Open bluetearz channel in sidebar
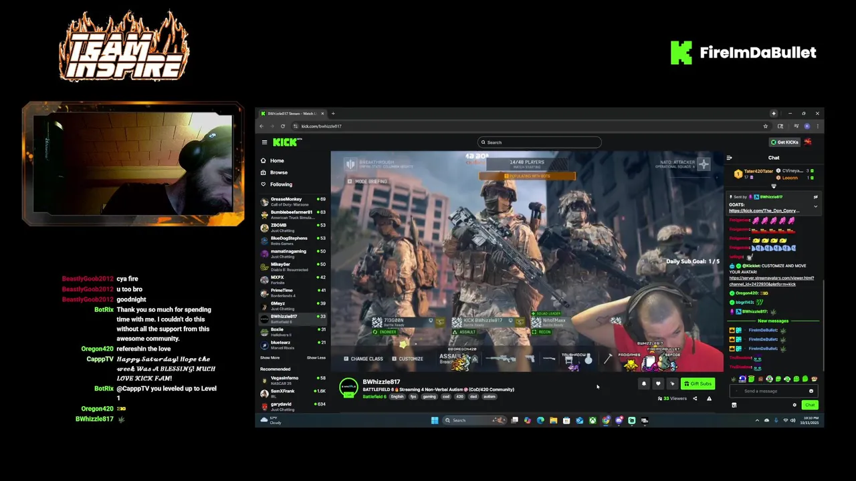 click(x=293, y=344)
